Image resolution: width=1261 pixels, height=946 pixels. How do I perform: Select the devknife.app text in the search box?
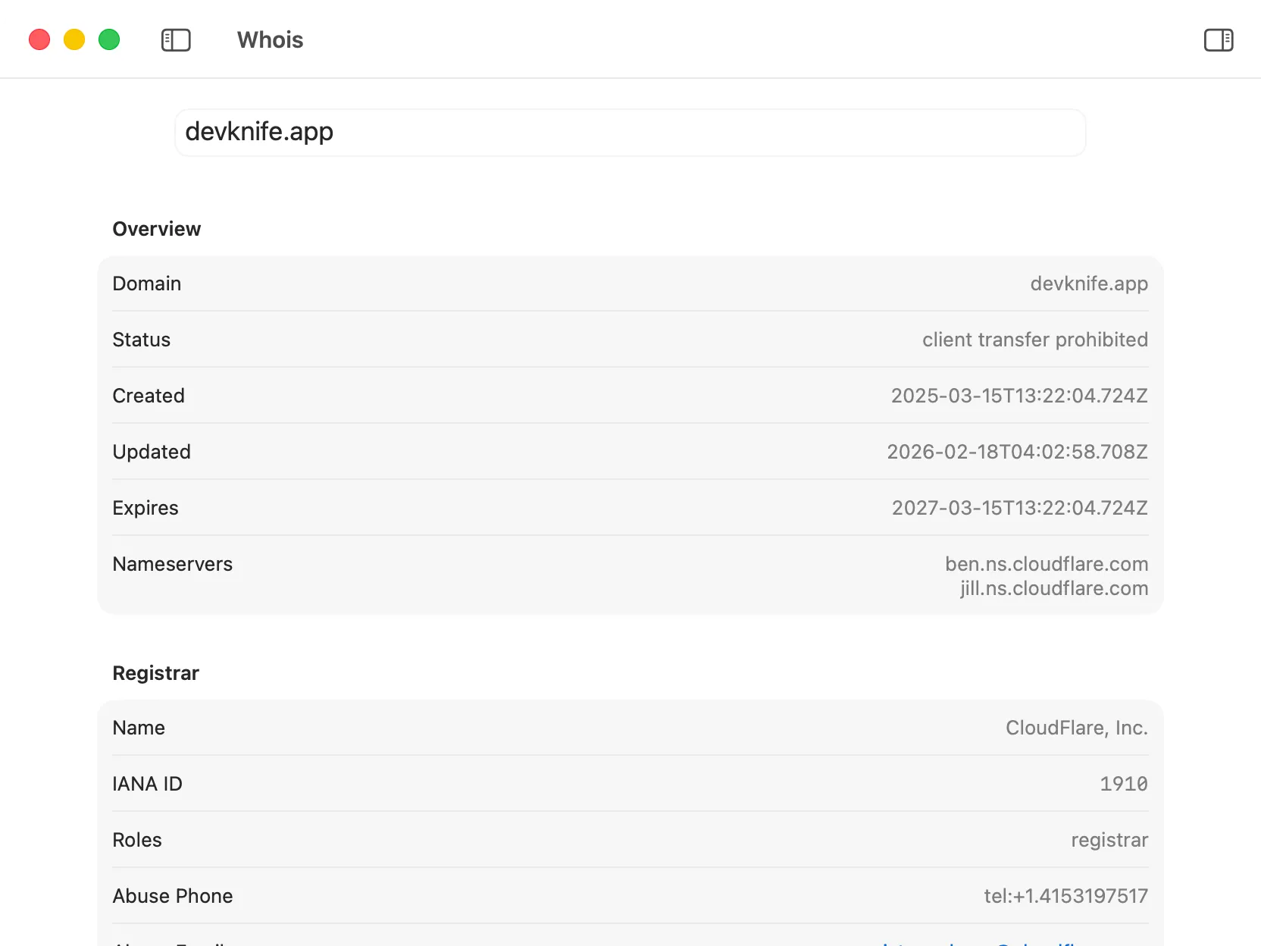(x=259, y=132)
